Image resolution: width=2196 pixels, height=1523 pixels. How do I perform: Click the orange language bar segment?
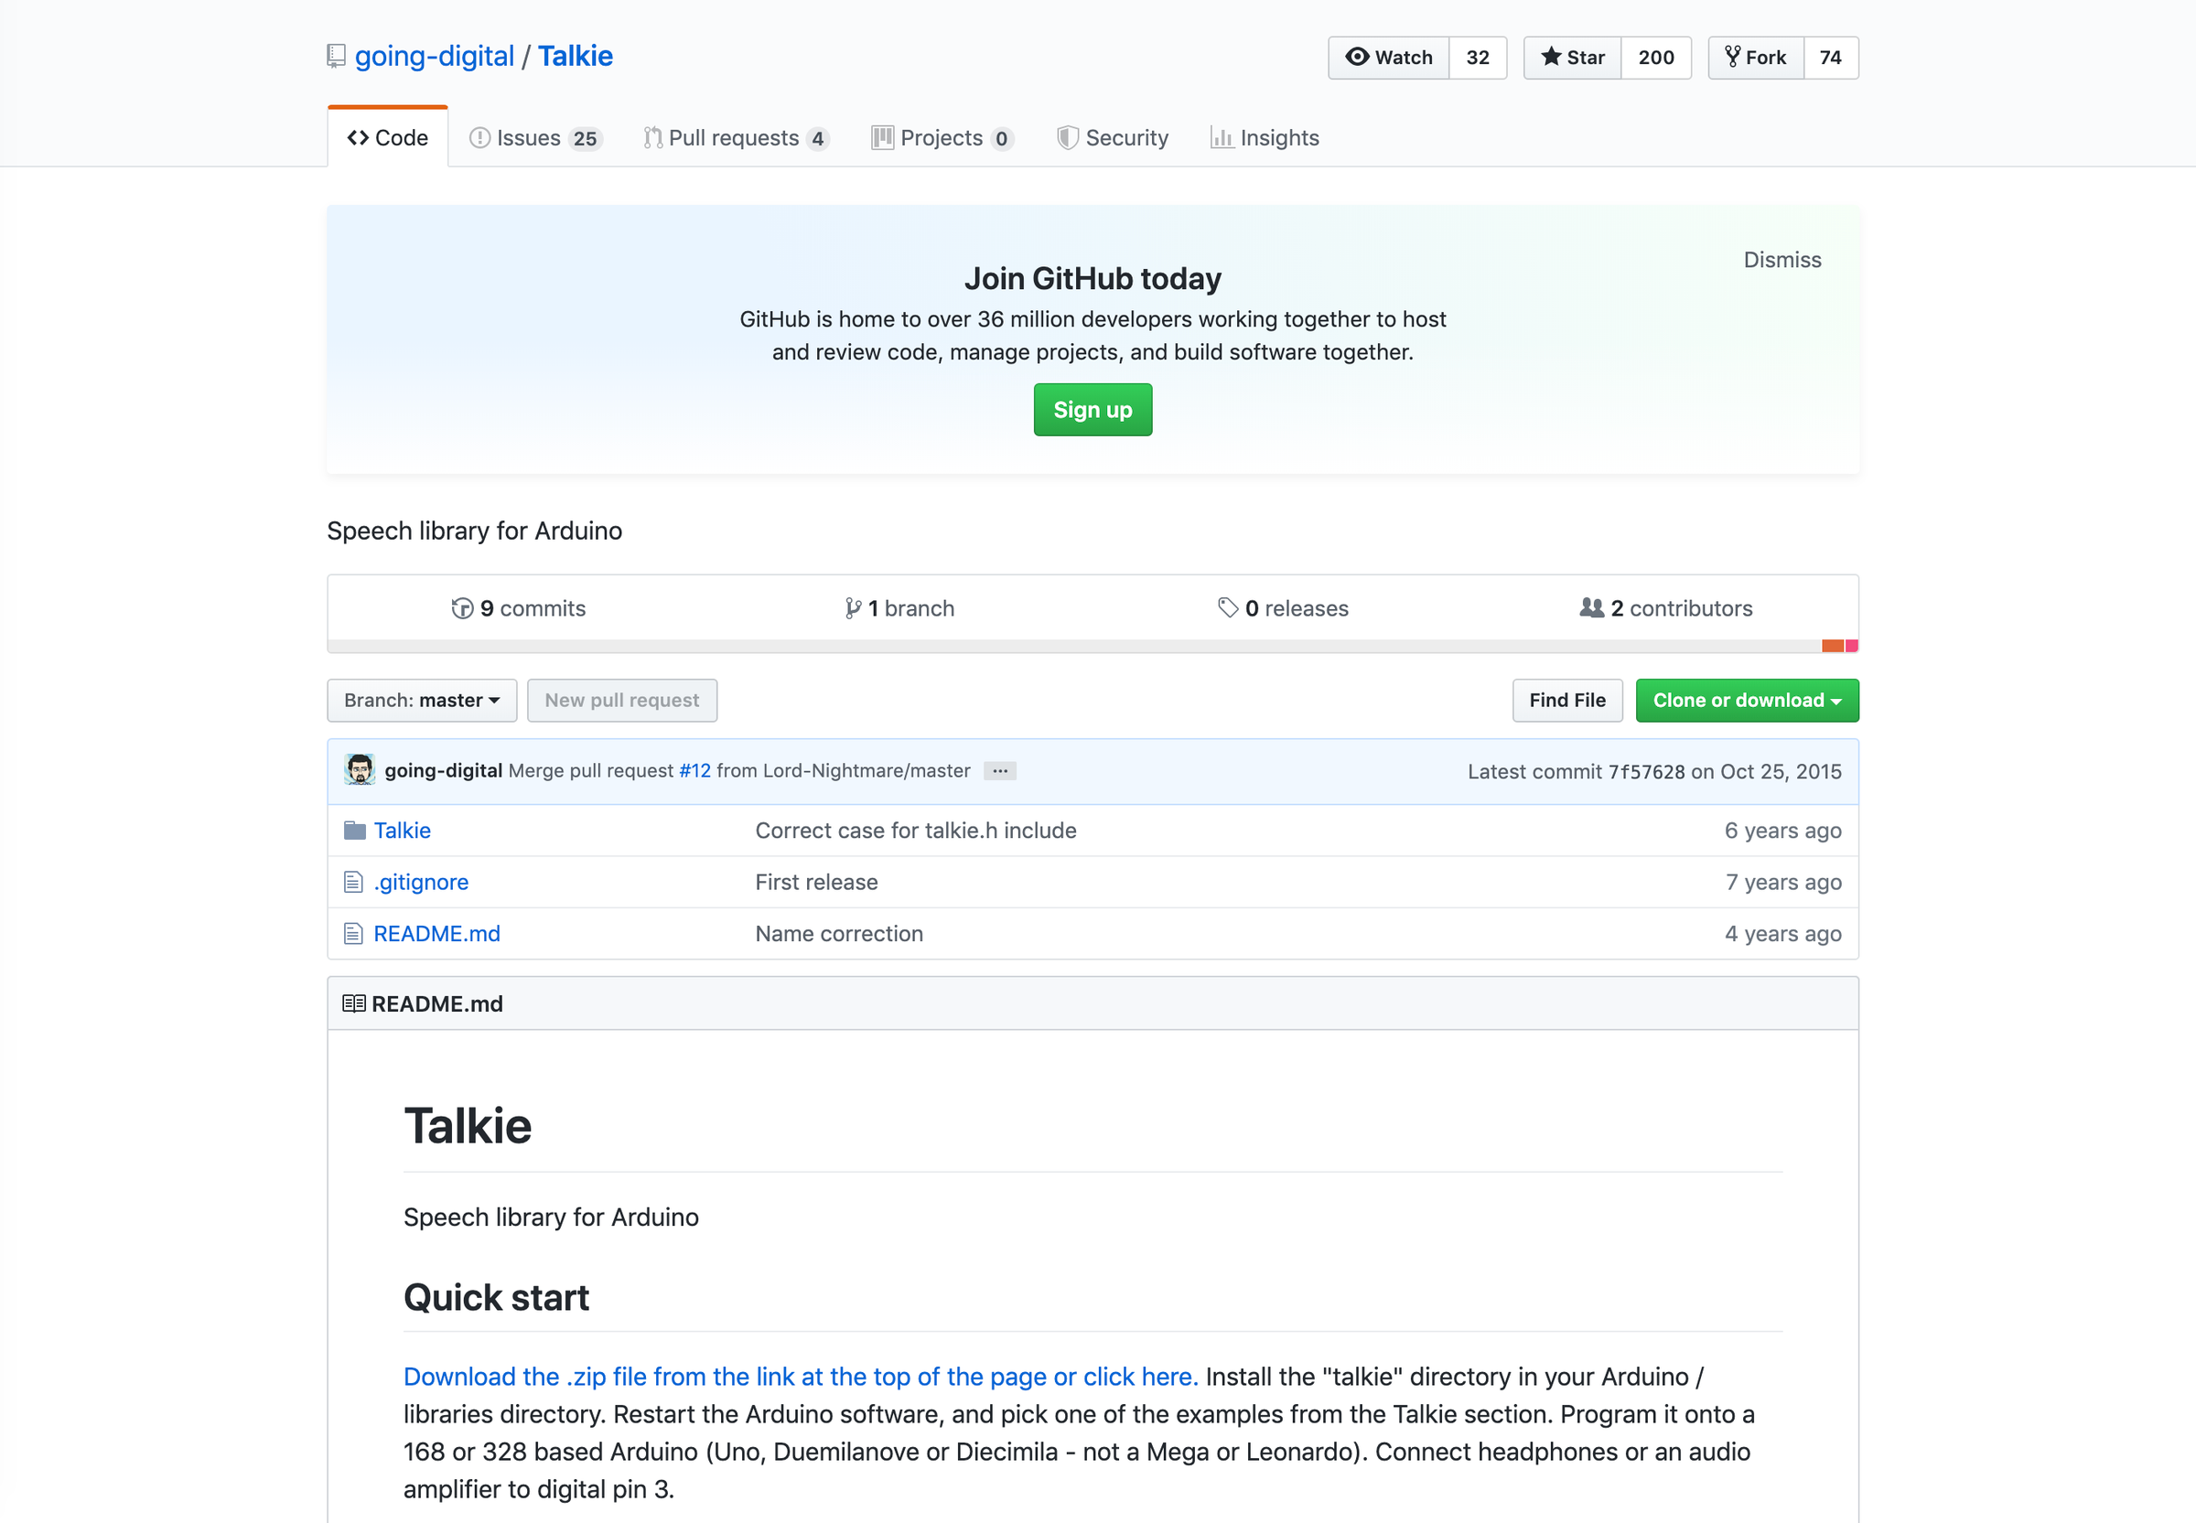click(x=1832, y=646)
